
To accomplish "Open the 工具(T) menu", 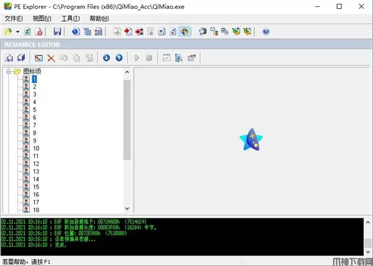I will [x=70, y=18].
